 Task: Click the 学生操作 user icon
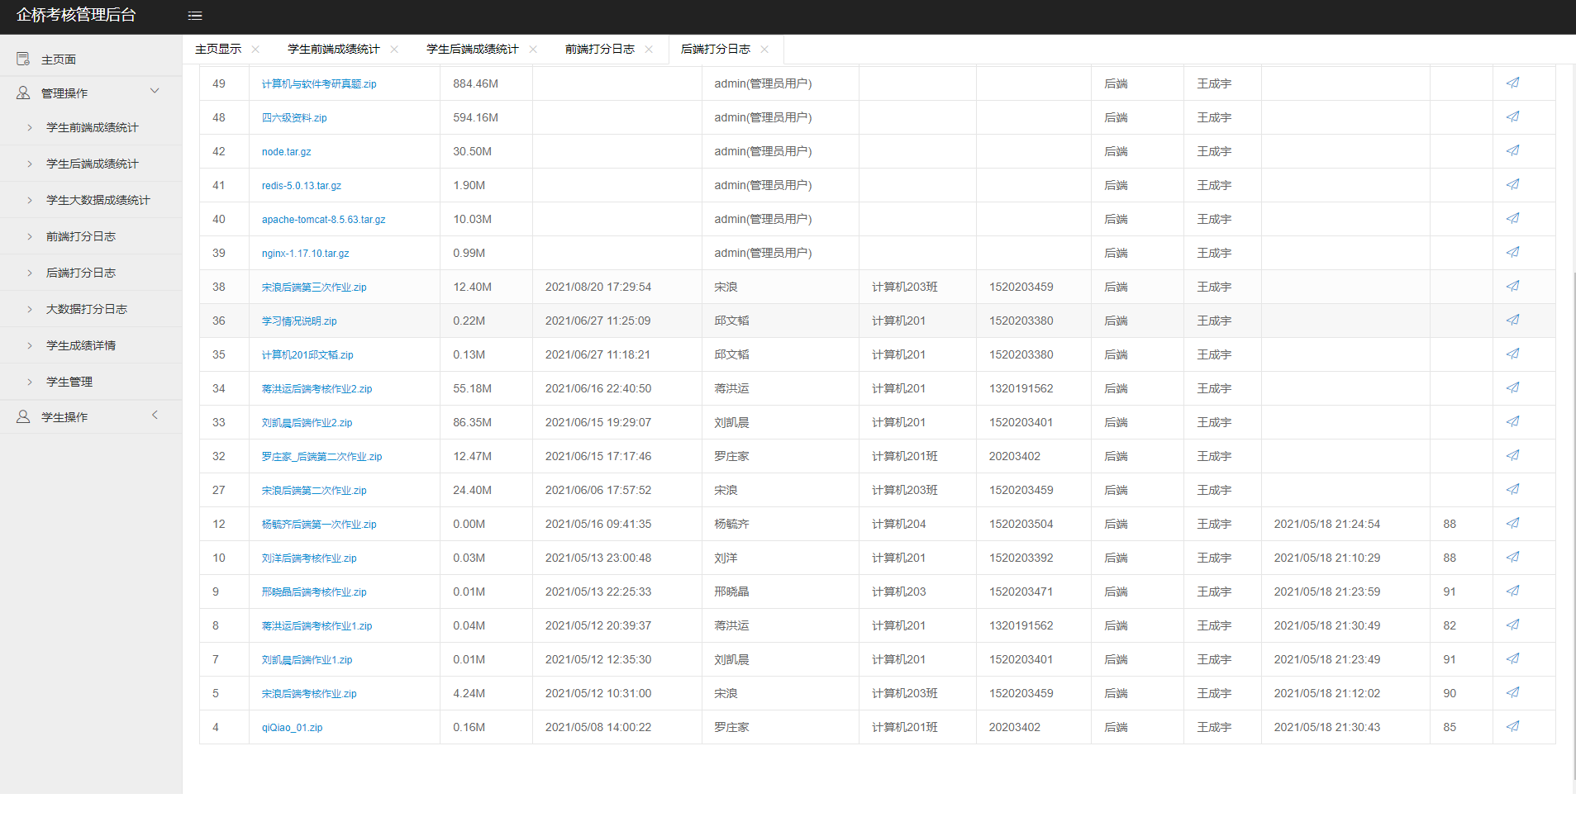(x=23, y=416)
